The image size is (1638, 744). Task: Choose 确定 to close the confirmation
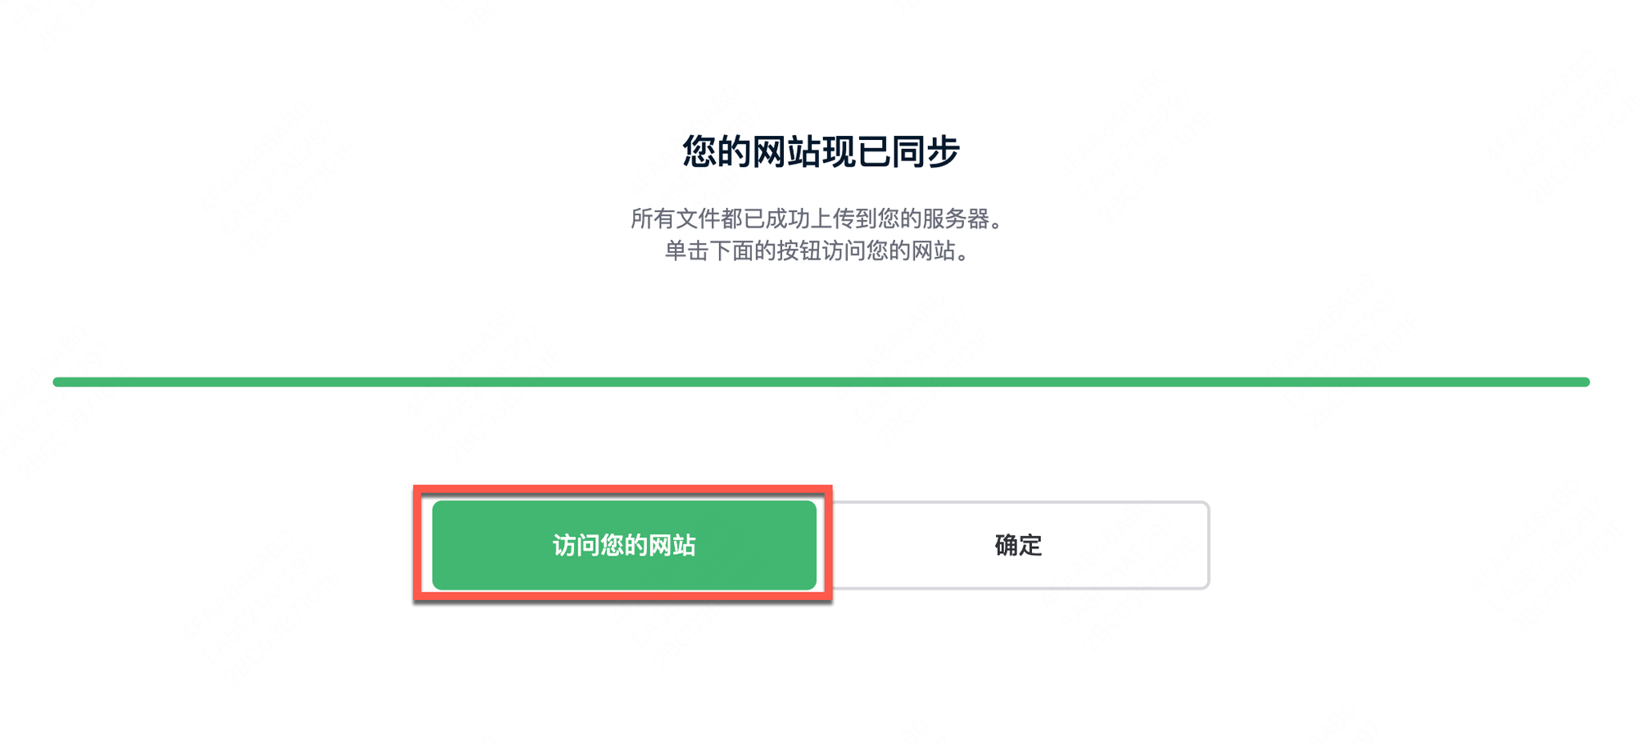[x=1018, y=545]
